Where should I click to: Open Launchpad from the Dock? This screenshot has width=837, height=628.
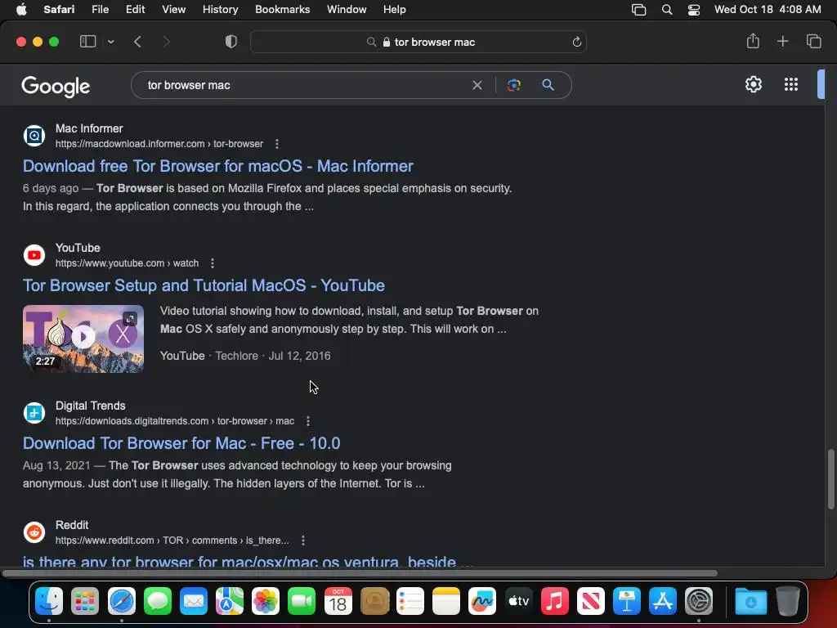click(85, 601)
